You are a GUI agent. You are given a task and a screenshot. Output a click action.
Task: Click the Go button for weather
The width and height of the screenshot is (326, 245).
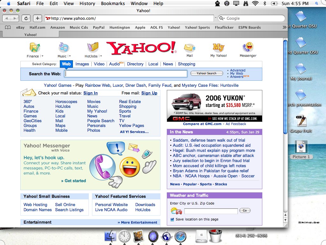(245, 211)
